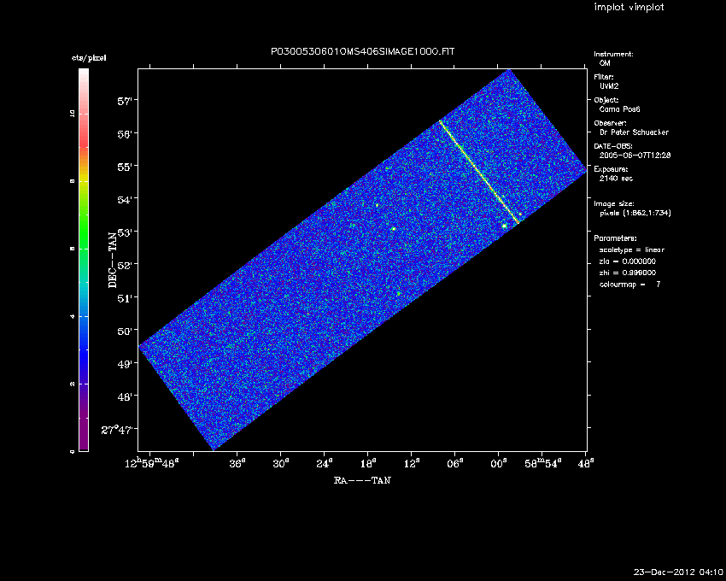This screenshot has width=726, height=581.
Task: Click the exposure value '2140 sec'
Action: 616,179
